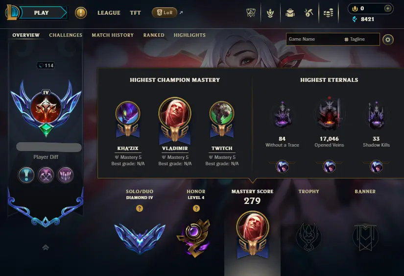Open the Collection backpack icon
The image size is (404, 276).
tap(290, 13)
